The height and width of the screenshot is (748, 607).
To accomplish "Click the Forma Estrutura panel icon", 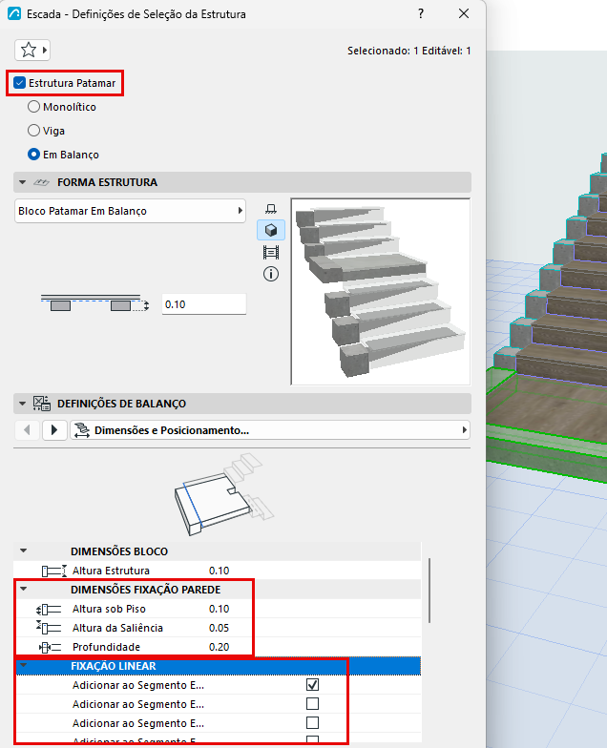I will pos(42,182).
